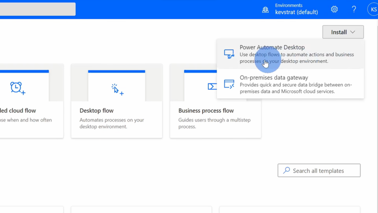Click the Power Automate Desktop monitor icon

229,54
